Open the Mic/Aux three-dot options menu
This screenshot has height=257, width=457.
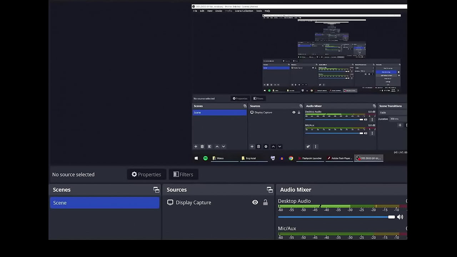pos(372,133)
